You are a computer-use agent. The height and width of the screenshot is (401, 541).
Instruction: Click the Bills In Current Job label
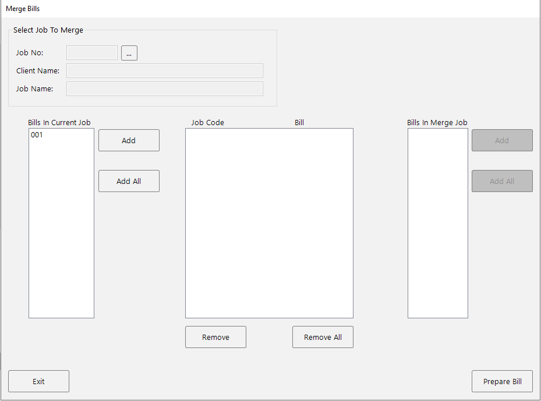(59, 123)
